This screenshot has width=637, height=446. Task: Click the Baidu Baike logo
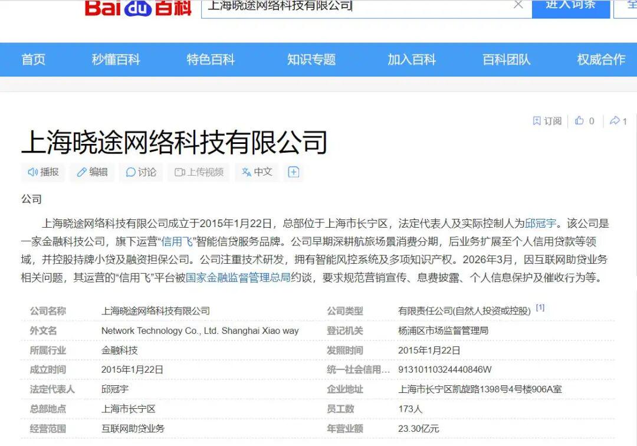click(x=138, y=8)
